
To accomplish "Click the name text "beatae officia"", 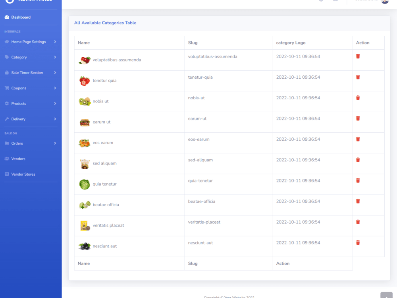I will [106, 205].
